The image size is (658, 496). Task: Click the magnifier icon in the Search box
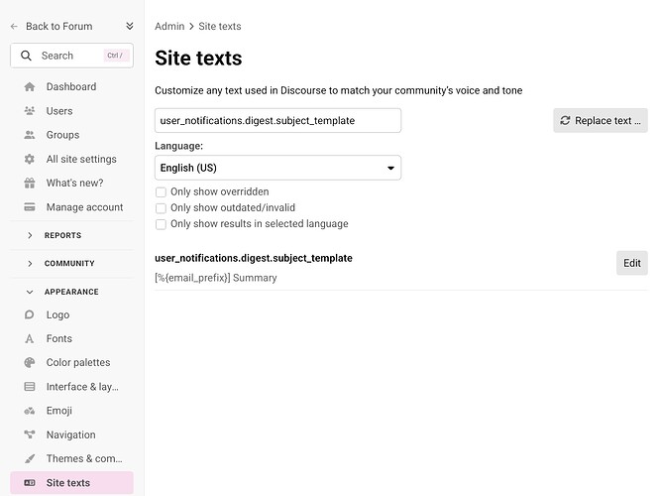(x=26, y=56)
